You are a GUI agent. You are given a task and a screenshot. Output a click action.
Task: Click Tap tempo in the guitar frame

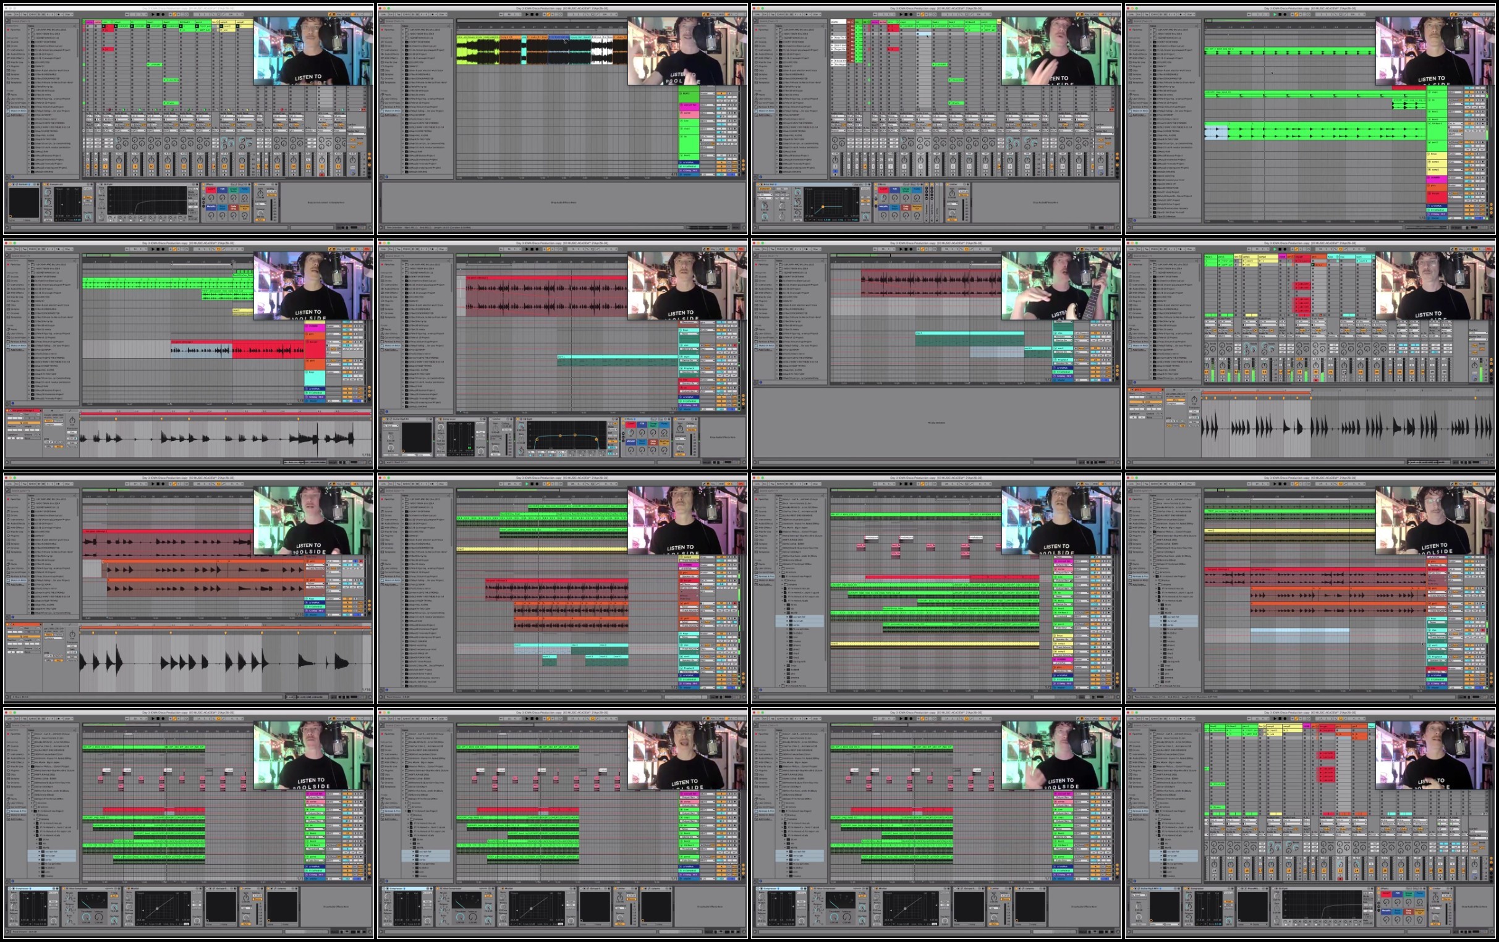click(773, 250)
